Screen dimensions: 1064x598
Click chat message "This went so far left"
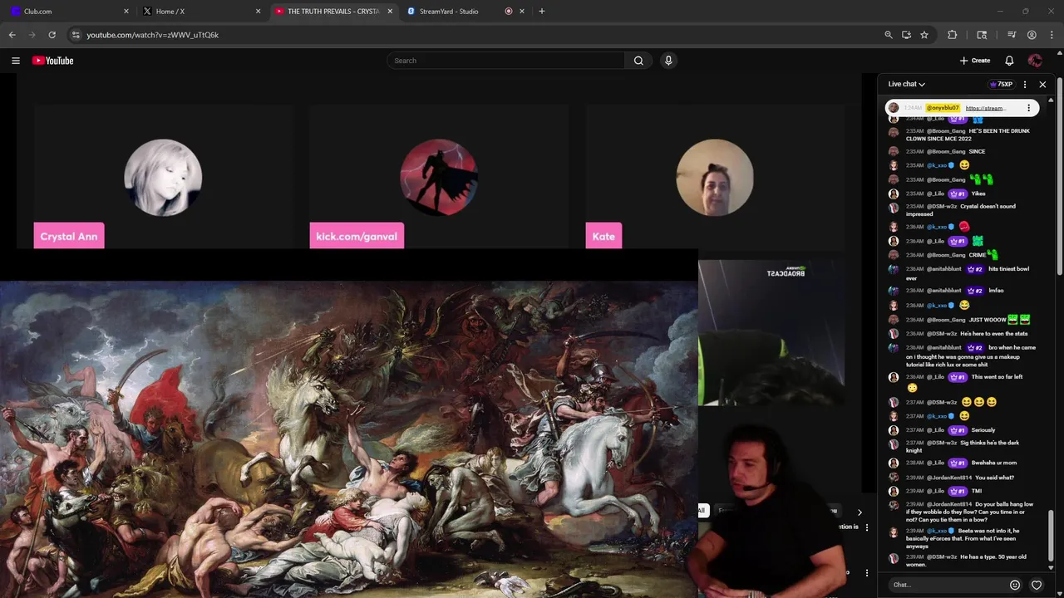pos(997,377)
